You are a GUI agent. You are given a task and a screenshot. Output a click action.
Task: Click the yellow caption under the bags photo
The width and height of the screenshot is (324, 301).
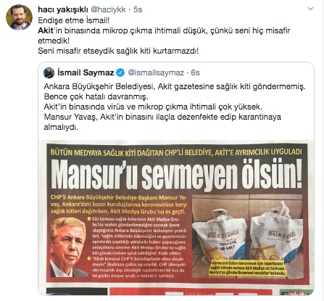(x=248, y=268)
